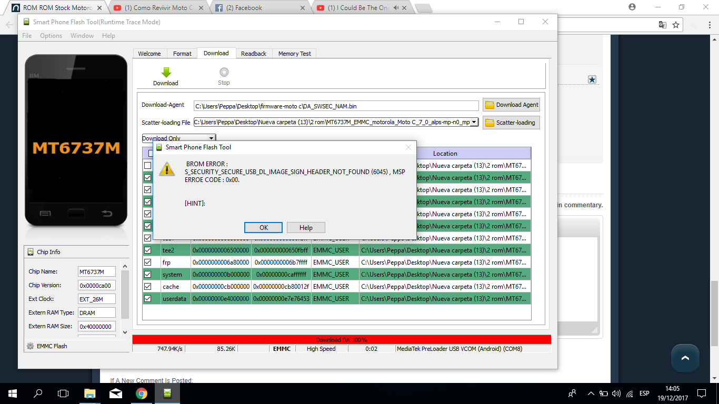Viewport: 719px width, 404px height.
Task: Click the Windows taskbar search icon
Action: pos(38,393)
